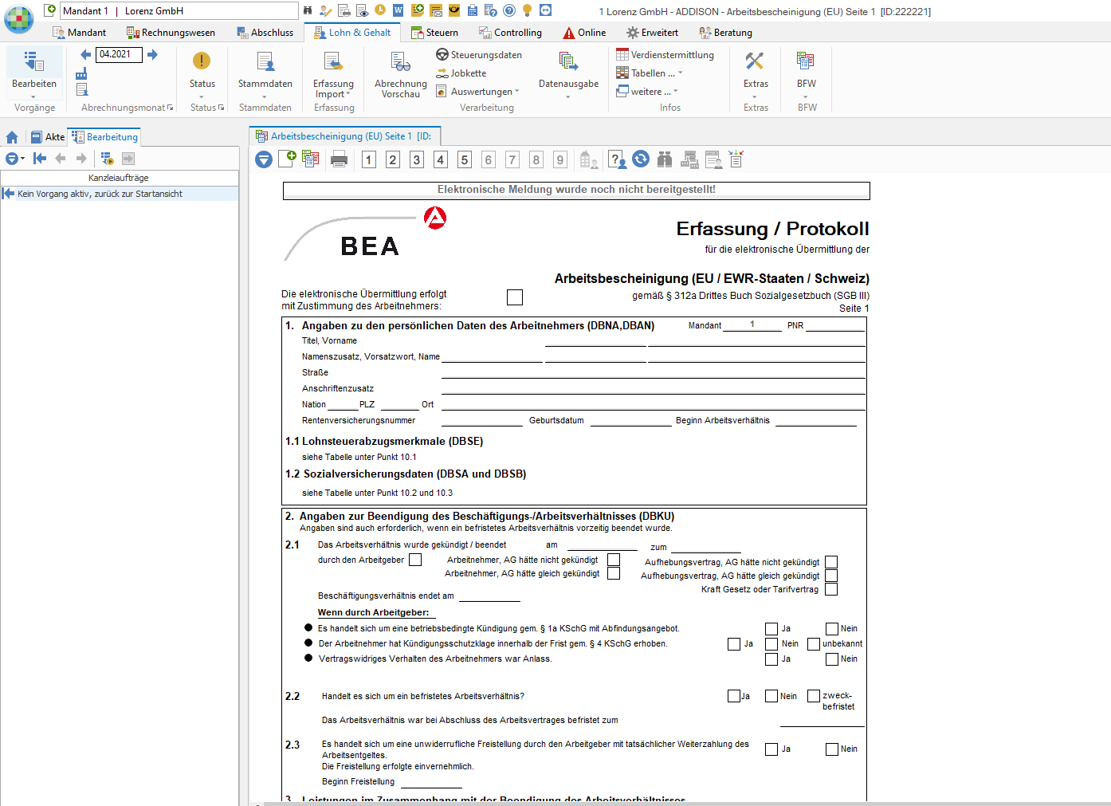The image size is (1111, 806).
Task: Open the Abrechnung Vorschau tool
Action: click(x=400, y=76)
